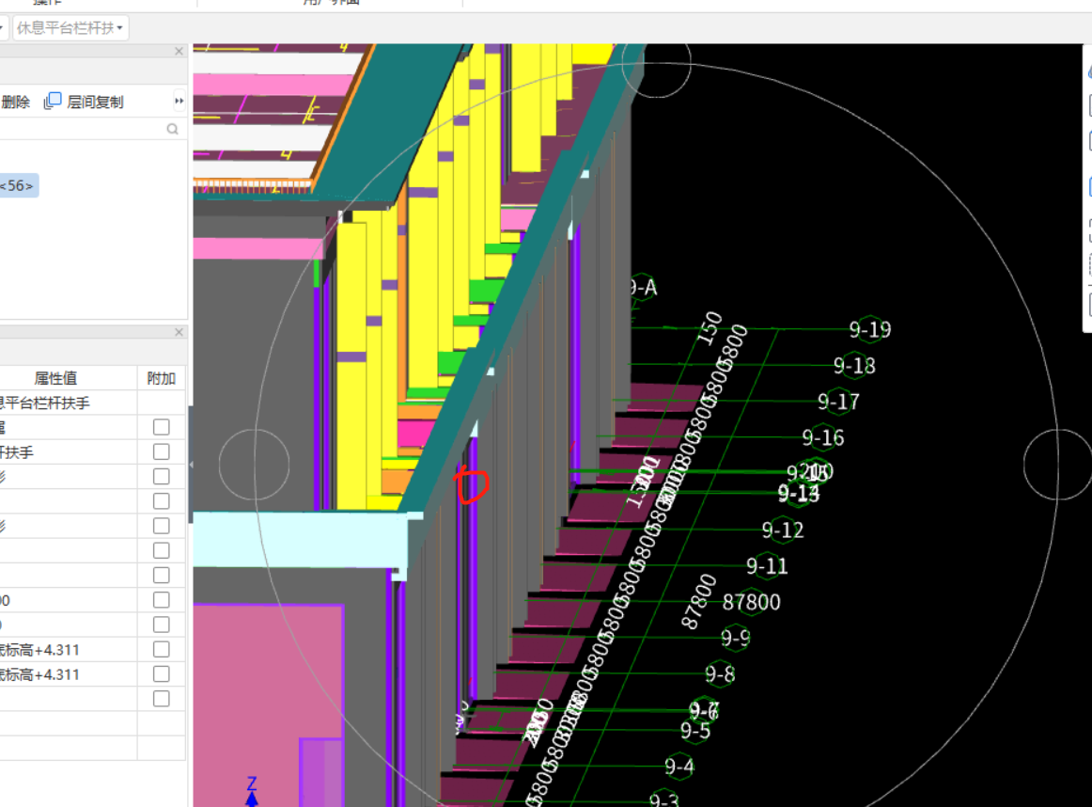Image resolution: width=1092 pixels, height=807 pixels.
Task: Click the orbit ring handle on the right side
Action: click(x=1058, y=464)
